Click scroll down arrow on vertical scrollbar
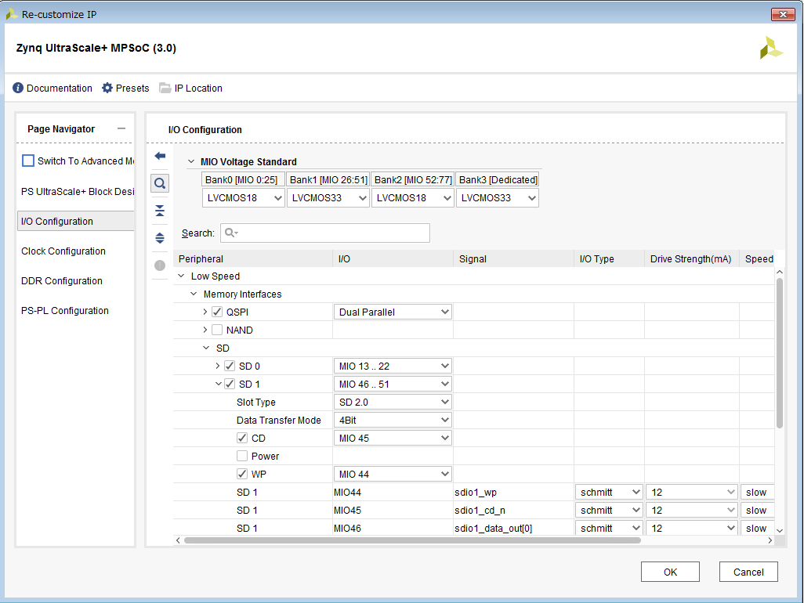Image resolution: width=804 pixels, height=603 pixels. 780,531
